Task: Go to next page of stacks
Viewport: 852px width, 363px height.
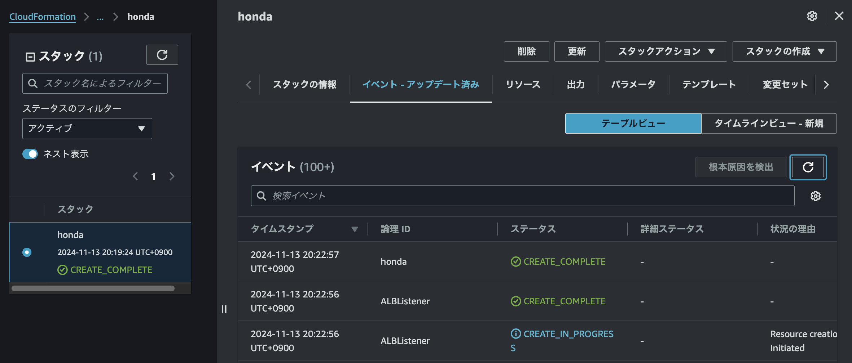Action: 172,176
